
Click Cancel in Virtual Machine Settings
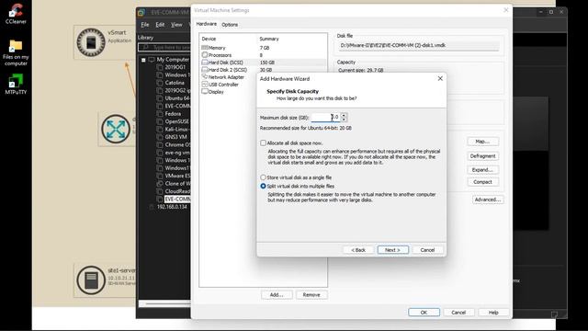458,313
